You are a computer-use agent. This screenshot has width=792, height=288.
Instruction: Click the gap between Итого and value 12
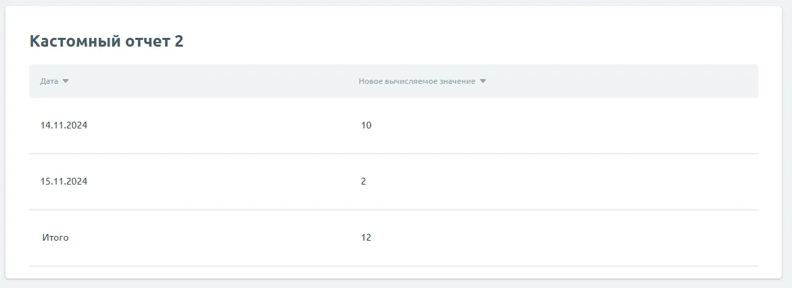(216, 237)
